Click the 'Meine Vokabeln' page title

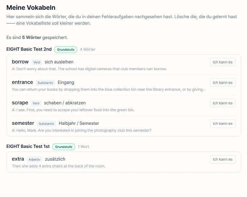point(31,7)
